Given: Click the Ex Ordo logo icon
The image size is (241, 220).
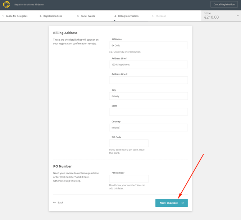Looking at the screenshot, I should pyautogui.click(x=6, y=5).
